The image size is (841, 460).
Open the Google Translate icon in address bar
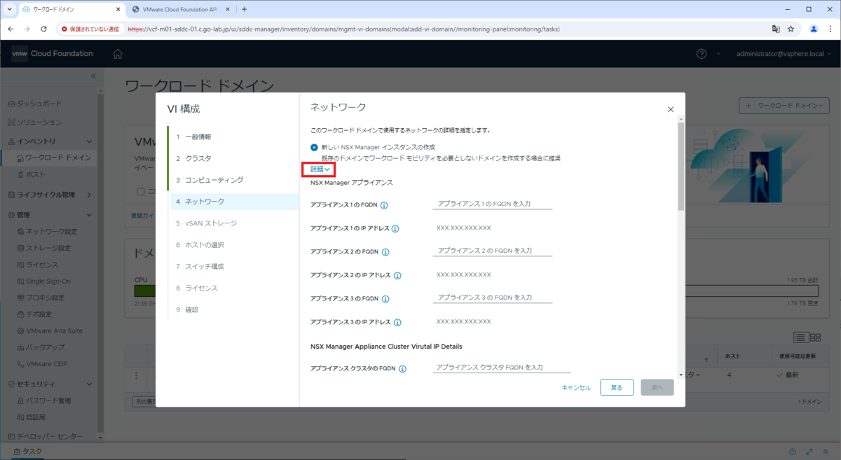(776, 29)
